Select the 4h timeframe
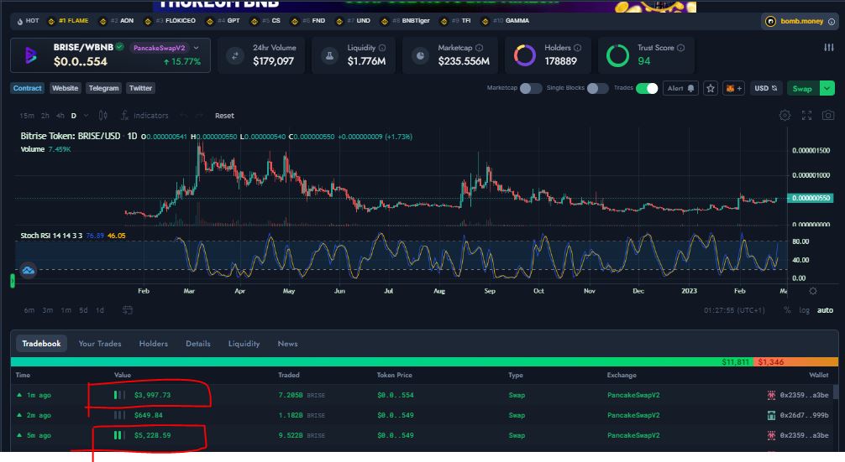The image size is (845, 462). tap(60, 115)
